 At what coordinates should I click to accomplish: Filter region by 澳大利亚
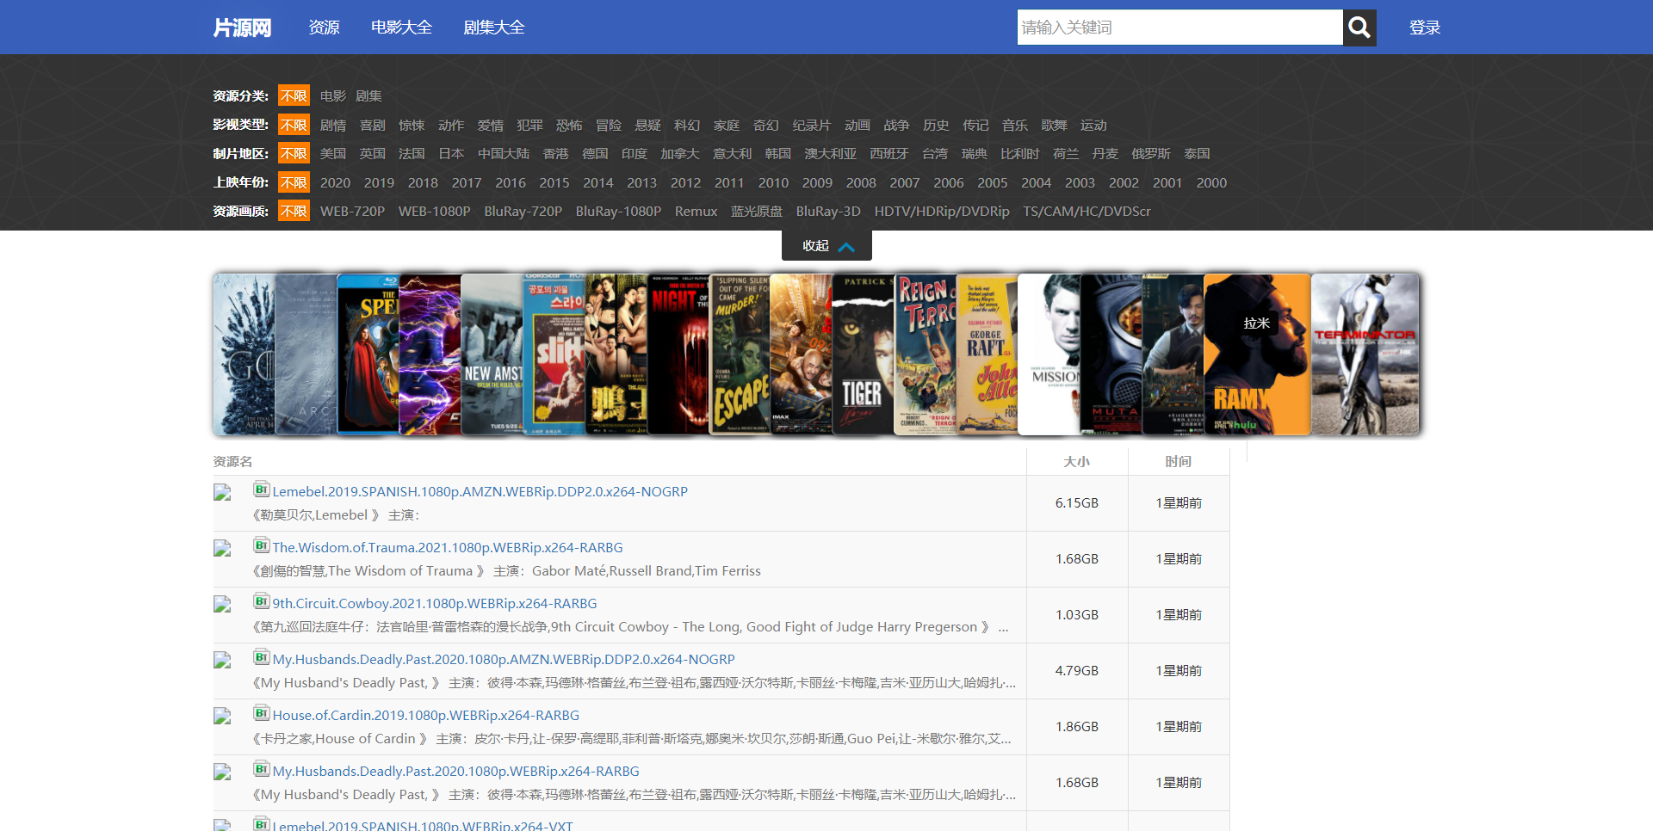pyautogui.click(x=830, y=153)
